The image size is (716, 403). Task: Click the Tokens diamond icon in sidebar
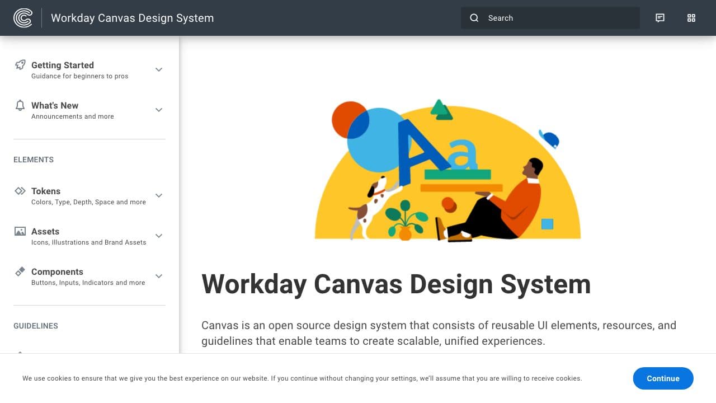[20, 190]
